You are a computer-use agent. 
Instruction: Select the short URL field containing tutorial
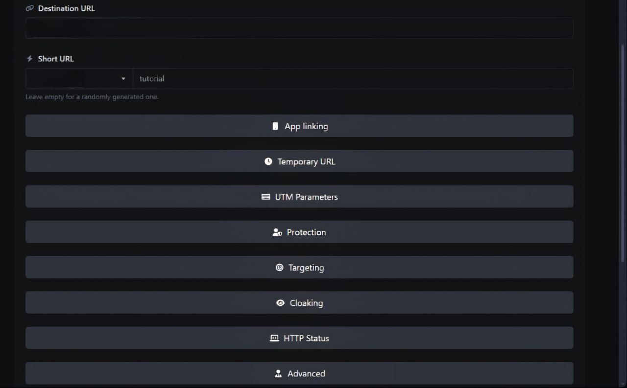(x=352, y=78)
